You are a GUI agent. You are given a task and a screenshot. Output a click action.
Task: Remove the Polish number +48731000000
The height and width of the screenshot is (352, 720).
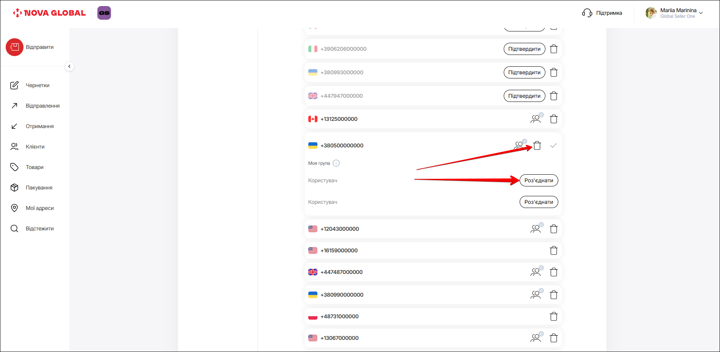[x=553, y=316]
